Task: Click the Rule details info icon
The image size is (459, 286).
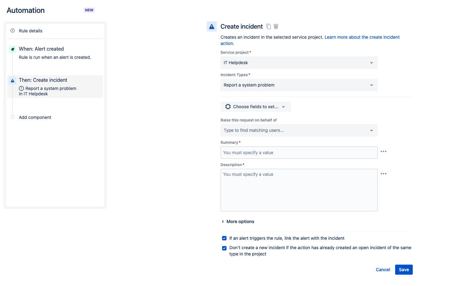Action: (x=13, y=31)
